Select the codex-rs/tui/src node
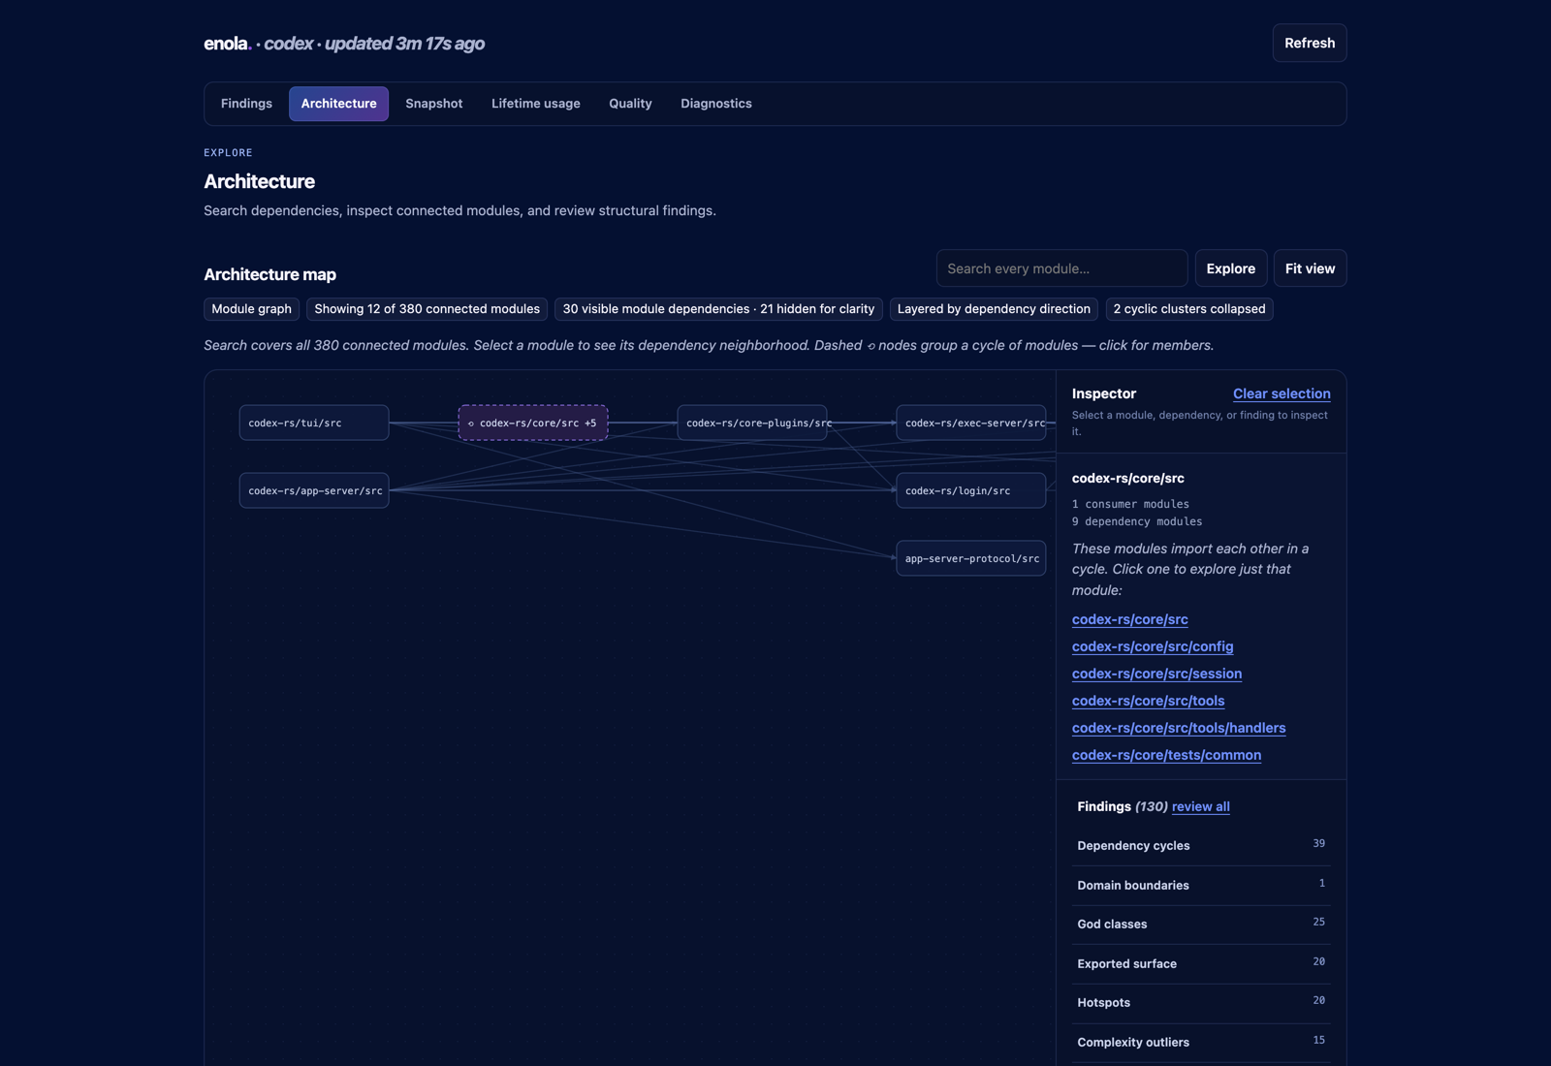Screen dimensions: 1551x1066 click(314, 423)
